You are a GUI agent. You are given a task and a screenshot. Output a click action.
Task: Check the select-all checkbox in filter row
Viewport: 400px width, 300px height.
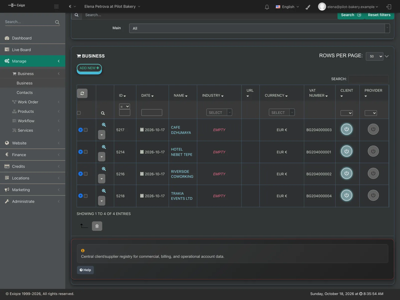coord(79,113)
